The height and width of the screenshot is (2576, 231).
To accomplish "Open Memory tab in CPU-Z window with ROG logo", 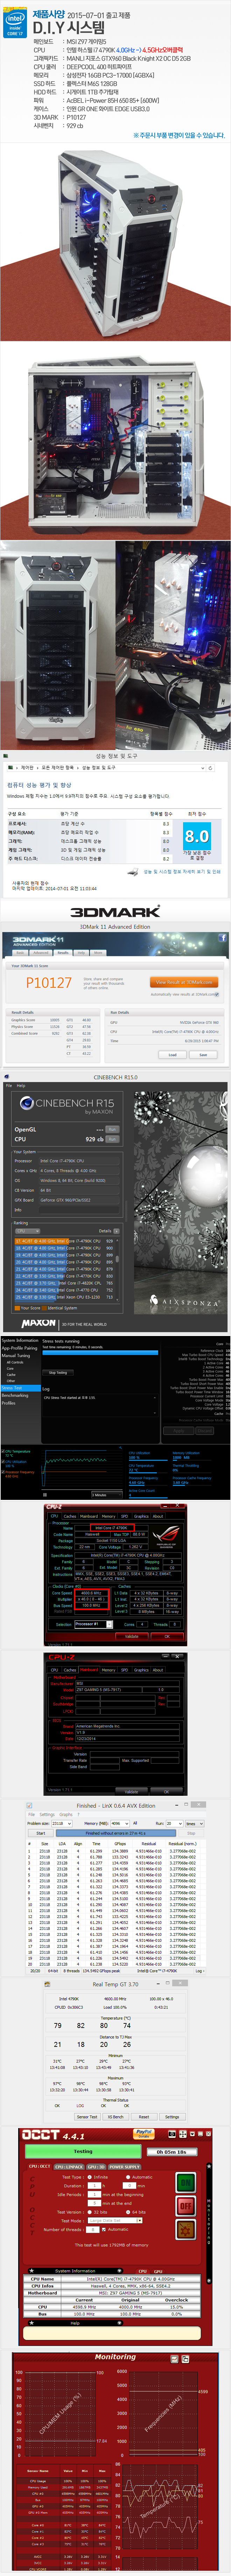I will tap(108, 1516).
